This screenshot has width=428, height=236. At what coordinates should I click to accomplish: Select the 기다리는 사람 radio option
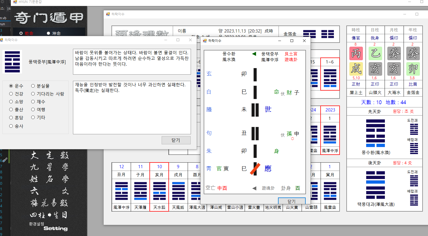tap(47, 94)
